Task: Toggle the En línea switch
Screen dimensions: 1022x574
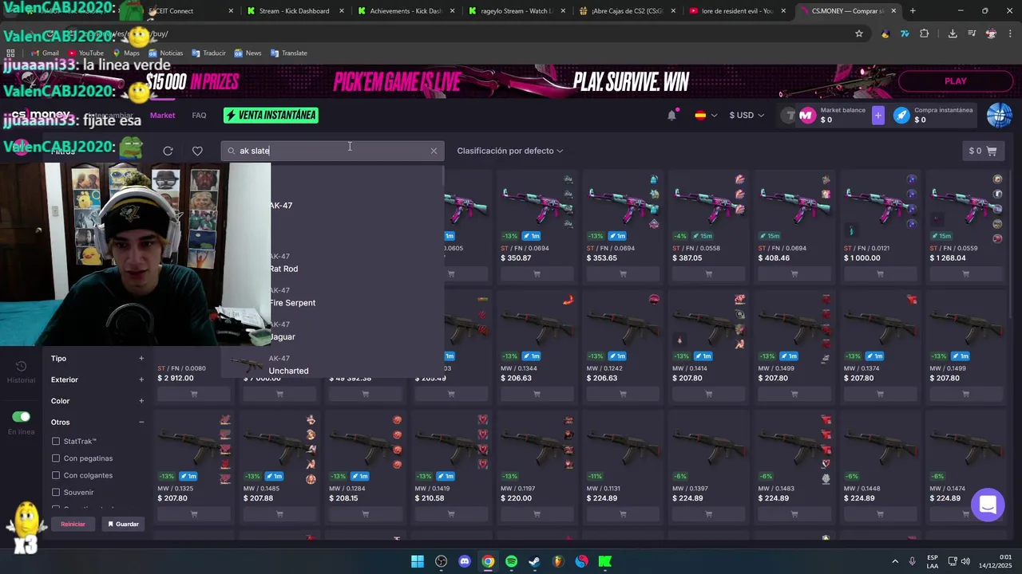Action: tap(21, 417)
